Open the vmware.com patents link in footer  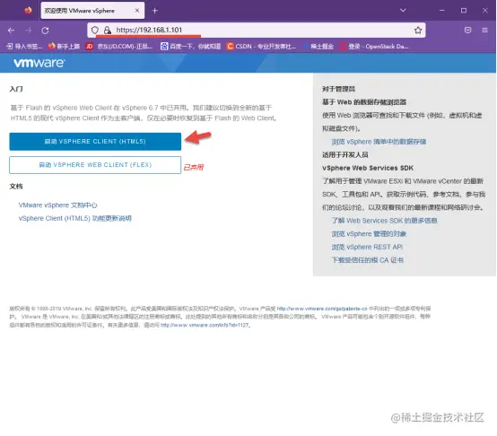click(x=322, y=309)
